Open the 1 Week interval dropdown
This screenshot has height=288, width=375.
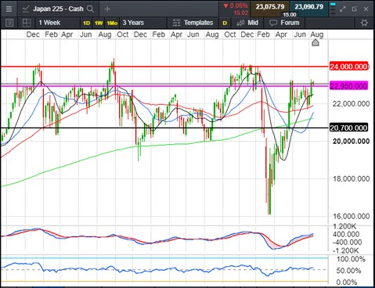click(49, 23)
